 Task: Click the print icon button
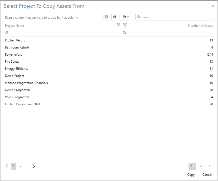click(x=115, y=17)
